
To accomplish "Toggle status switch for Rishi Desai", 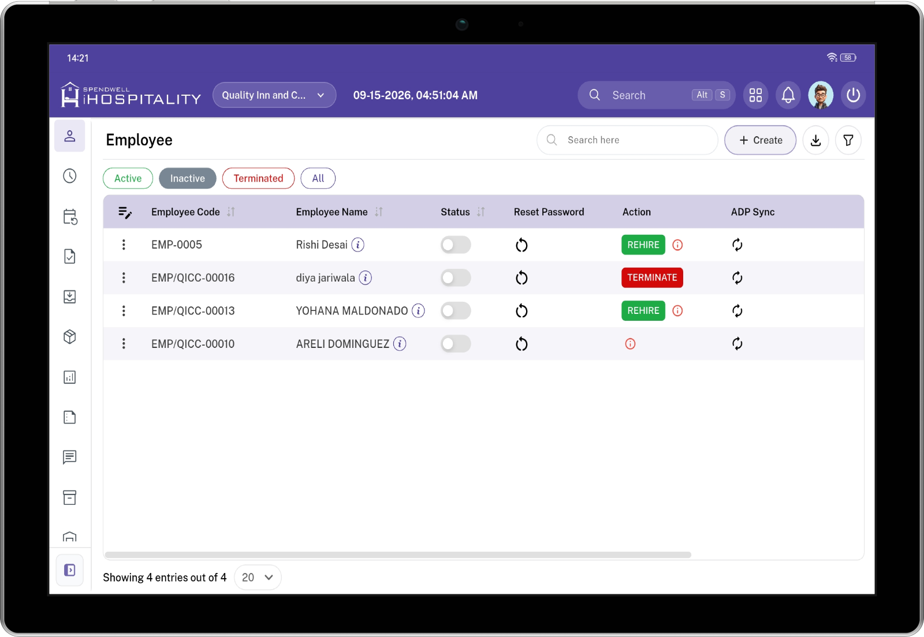I will click(456, 245).
